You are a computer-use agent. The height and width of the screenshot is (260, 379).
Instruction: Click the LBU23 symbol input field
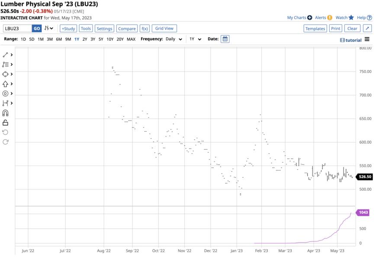tap(17, 28)
